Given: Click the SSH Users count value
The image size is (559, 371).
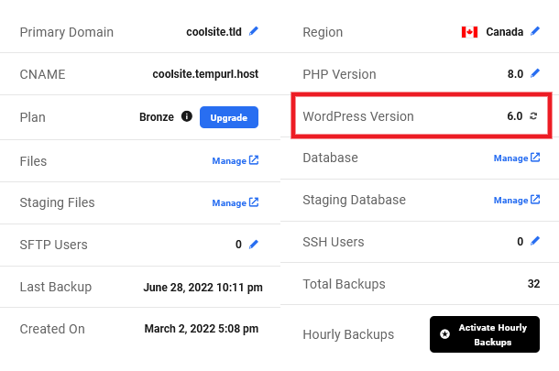Looking at the screenshot, I should [521, 242].
